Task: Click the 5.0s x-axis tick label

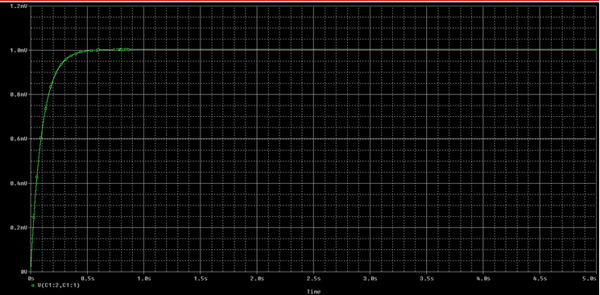Action: tap(591, 279)
